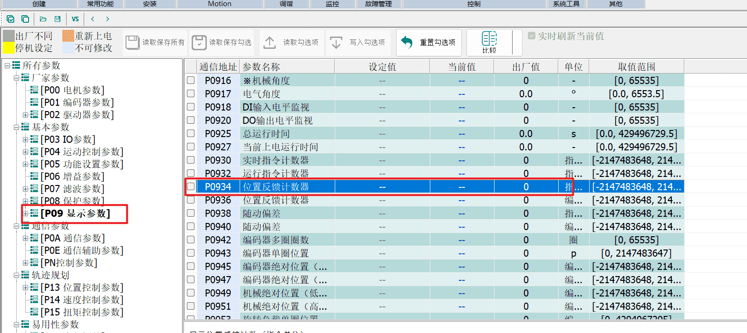
Task: Expand the [P04 运动控制参数] tree node
Action: point(26,152)
